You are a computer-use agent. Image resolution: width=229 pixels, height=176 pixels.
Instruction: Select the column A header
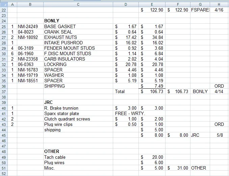[x=12, y=4]
